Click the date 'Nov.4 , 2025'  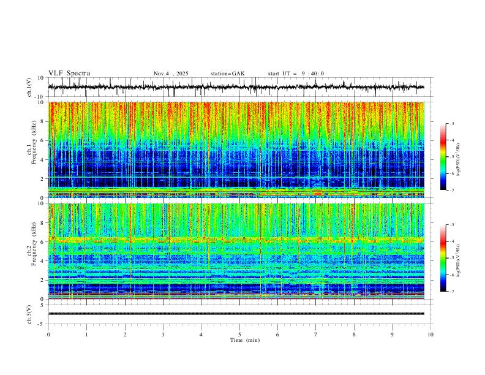(171, 74)
